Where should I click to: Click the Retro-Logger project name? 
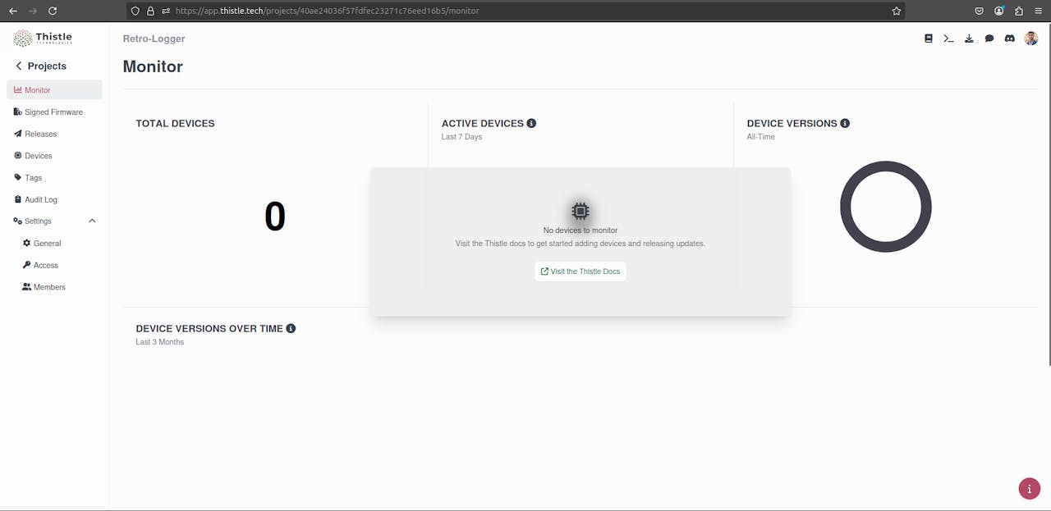point(154,39)
